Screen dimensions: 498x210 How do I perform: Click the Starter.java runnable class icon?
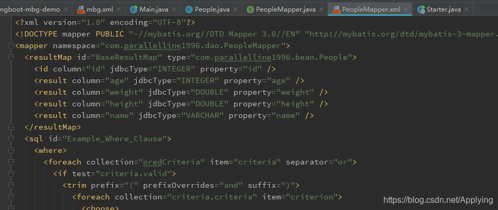coord(421,9)
